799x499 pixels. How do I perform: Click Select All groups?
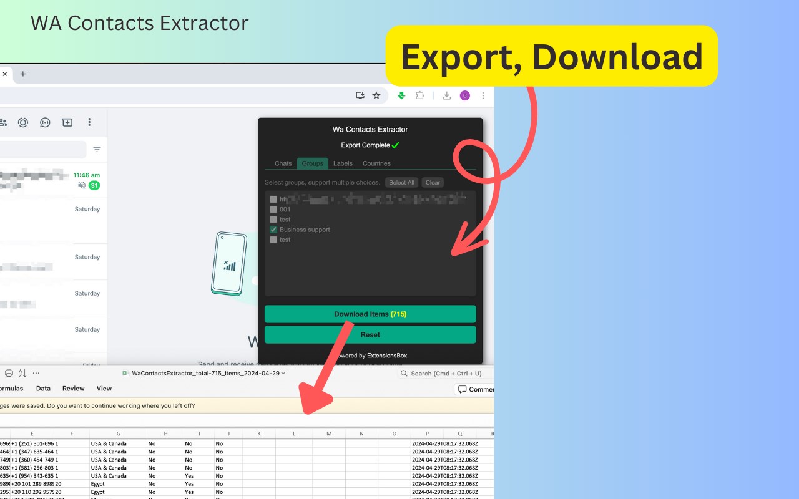(401, 182)
